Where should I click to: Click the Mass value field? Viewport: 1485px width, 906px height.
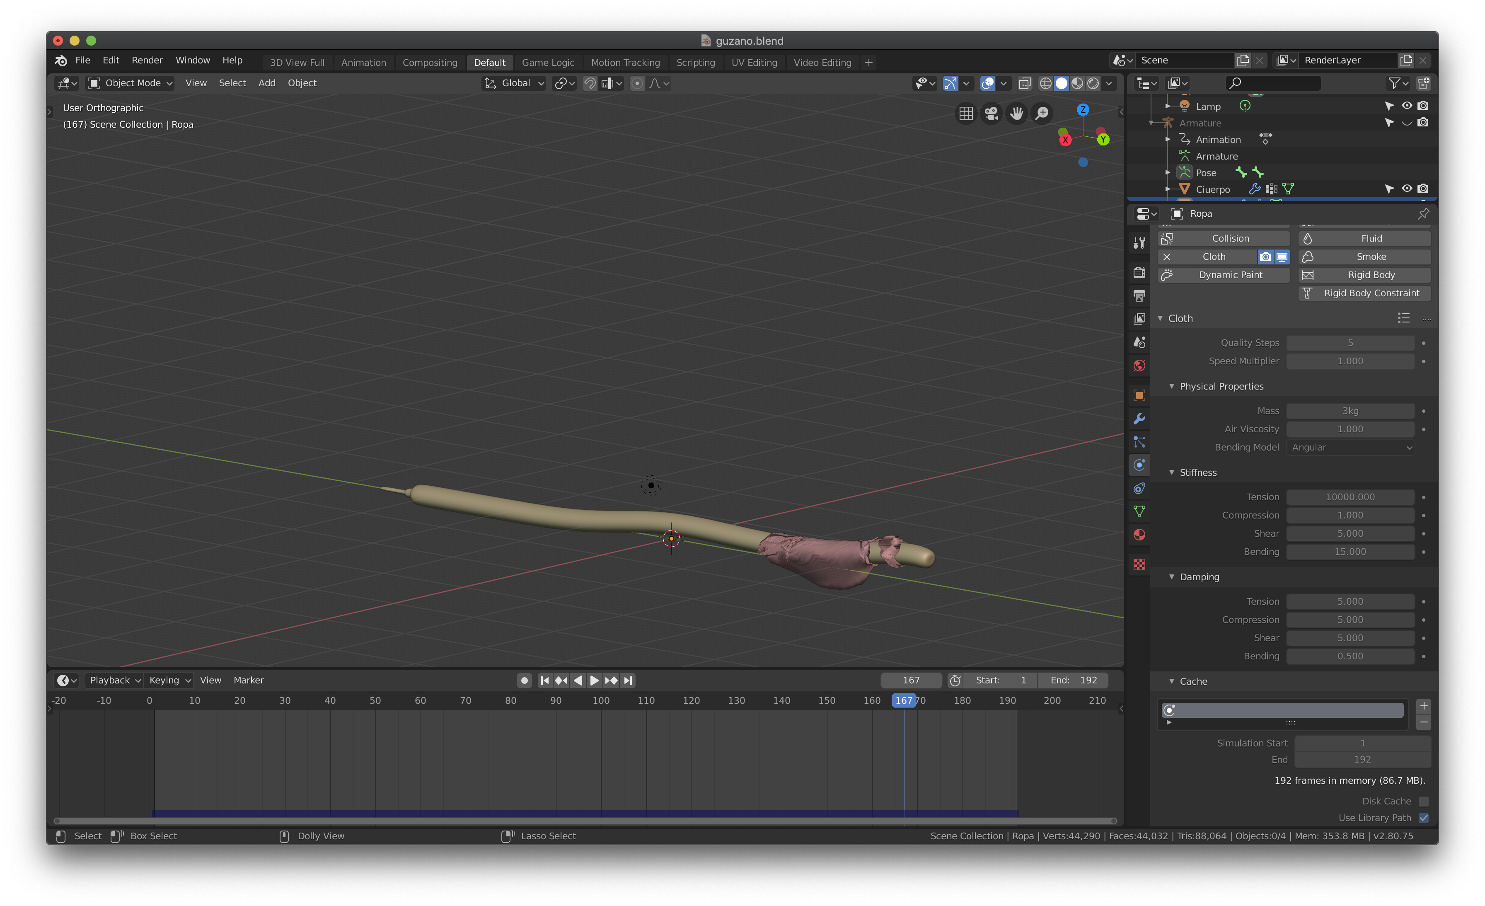(1350, 411)
